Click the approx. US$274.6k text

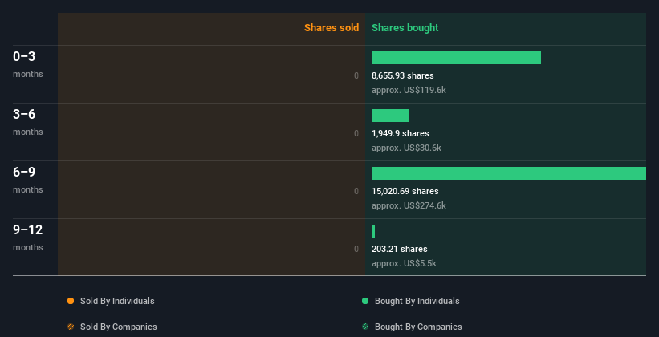tap(409, 205)
